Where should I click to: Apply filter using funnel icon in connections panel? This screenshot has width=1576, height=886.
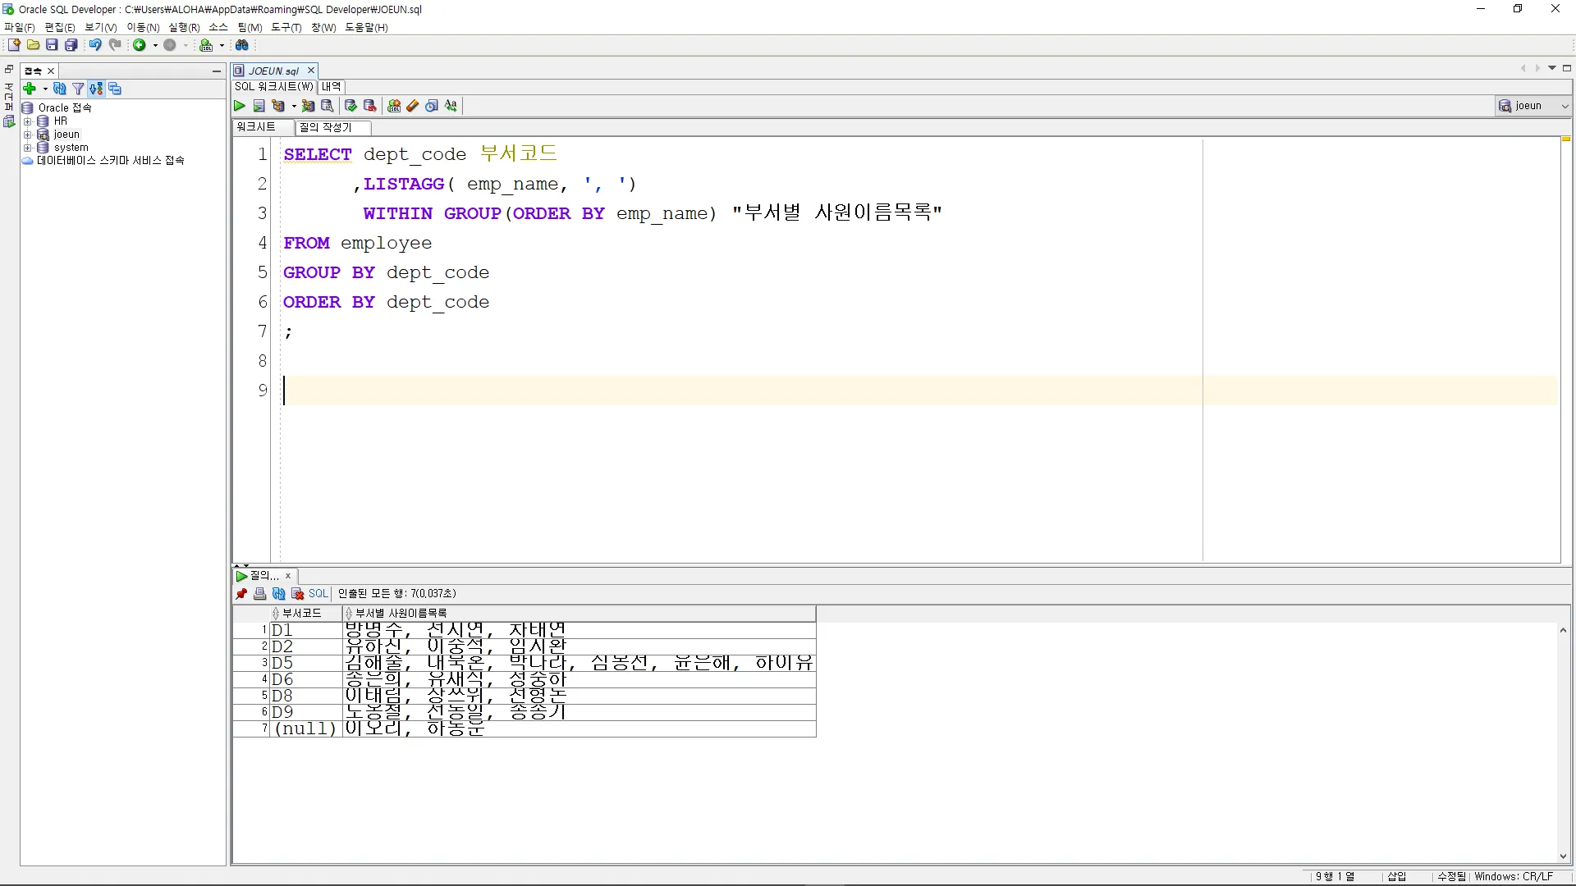pos(78,89)
